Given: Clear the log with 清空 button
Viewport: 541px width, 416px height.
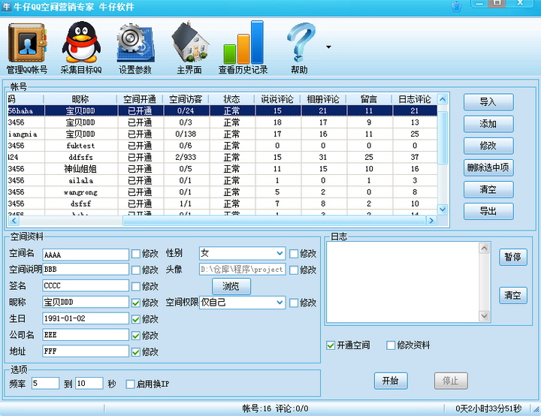Looking at the screenshot, I should [x=513, y=295].
